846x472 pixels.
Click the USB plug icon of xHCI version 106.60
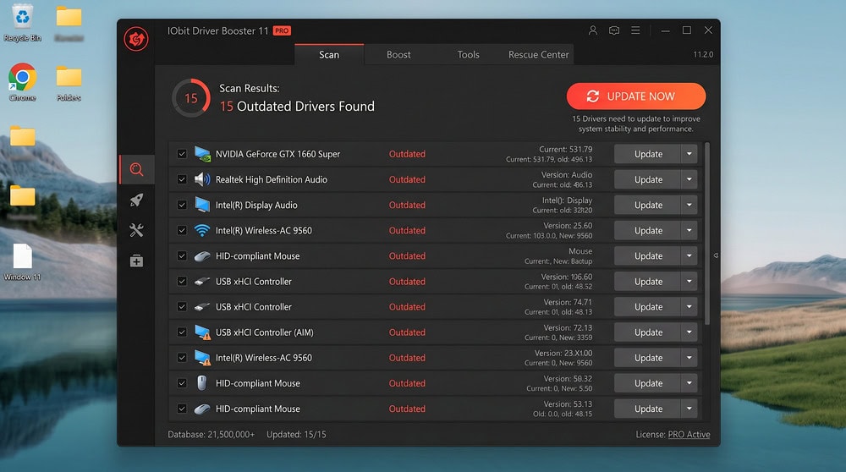[x=202, y=281]
